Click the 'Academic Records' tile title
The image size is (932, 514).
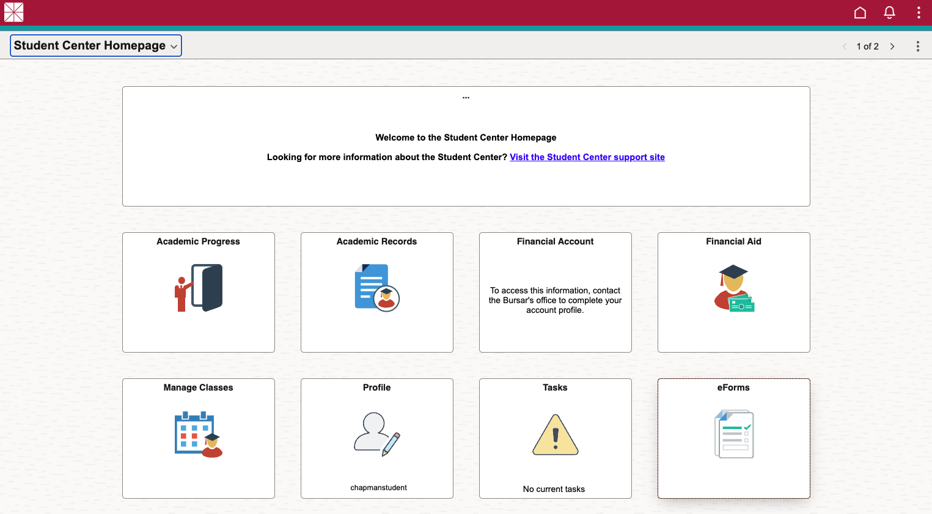point(377,241)
